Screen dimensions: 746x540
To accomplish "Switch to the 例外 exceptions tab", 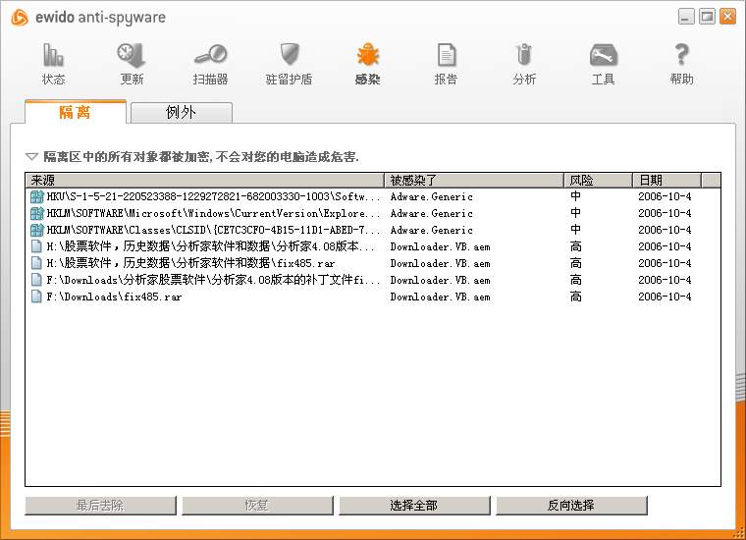I will click(182, 113).
